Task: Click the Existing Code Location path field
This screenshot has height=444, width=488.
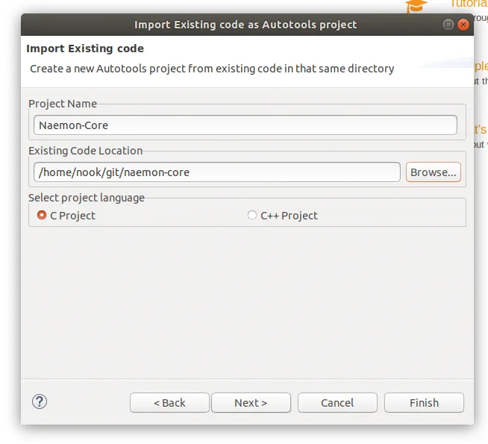Action: pos(217,172)
